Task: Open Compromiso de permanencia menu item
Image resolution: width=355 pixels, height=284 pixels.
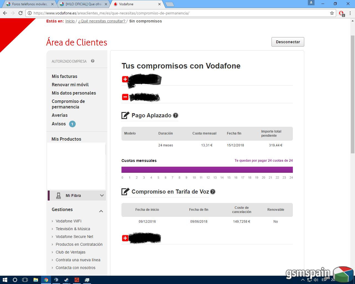Action: (x=68, y=104)
